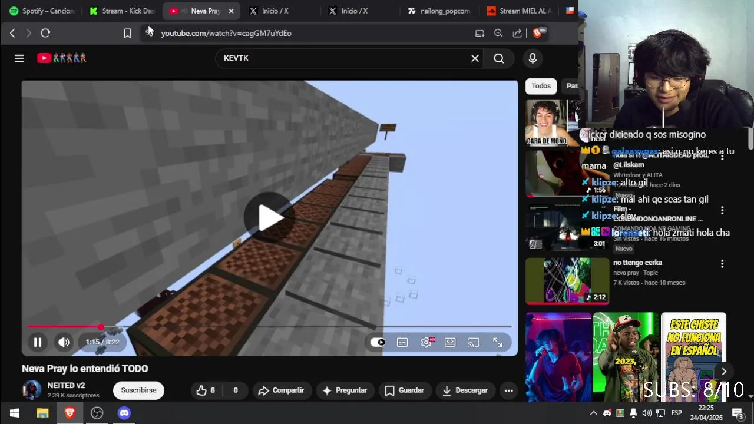754x424 pixels.
Task: Switch to the Spotify browser tab
Action: [x=42, y=11]
